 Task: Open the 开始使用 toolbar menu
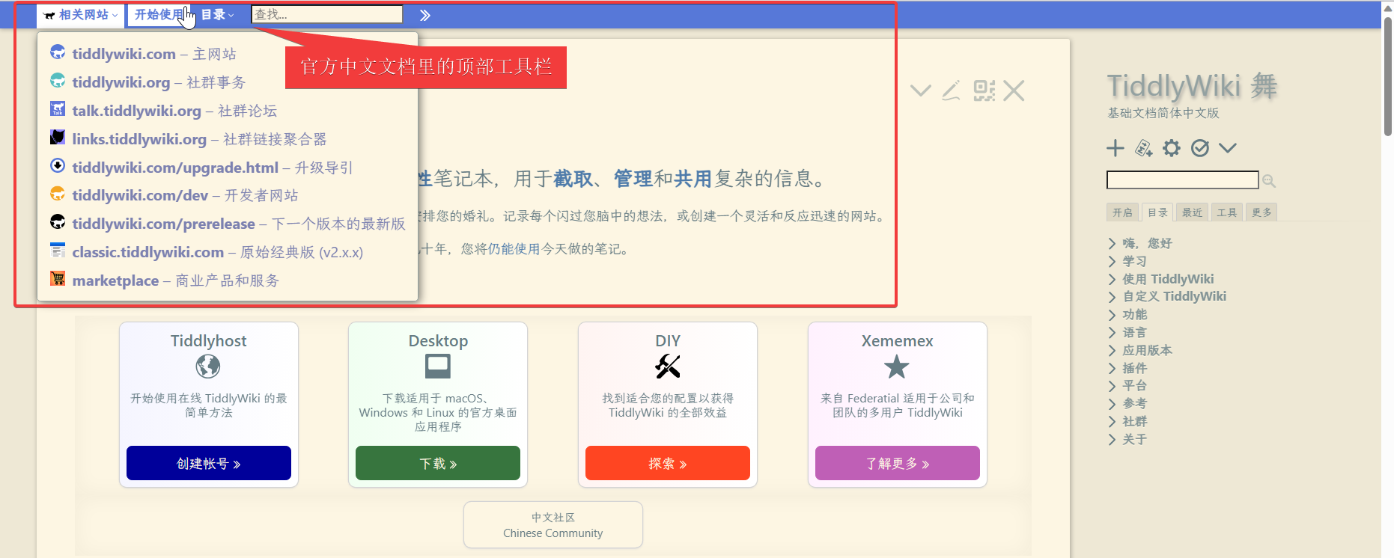[x=159, y=15]
